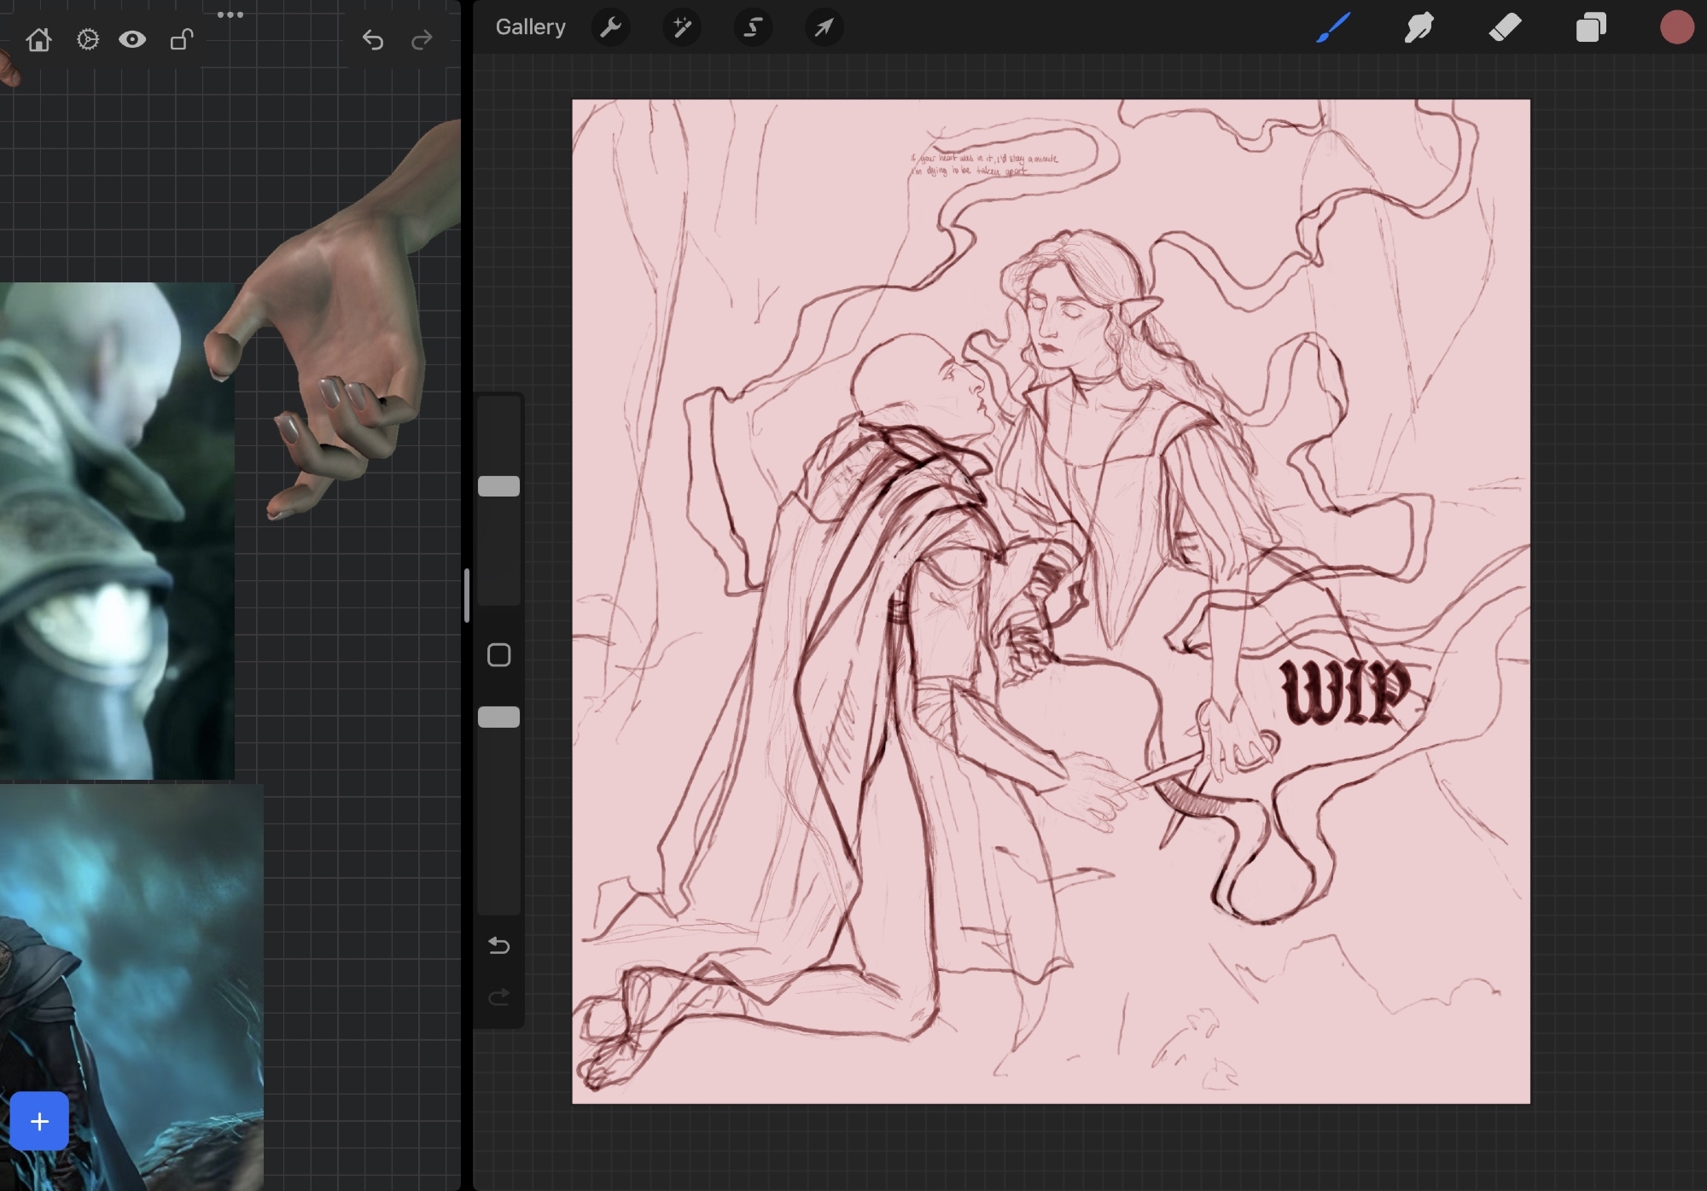Screen dimensions: 1707x1191
Task: Select the Smudge tool
Action: (x=1419, y=27)
